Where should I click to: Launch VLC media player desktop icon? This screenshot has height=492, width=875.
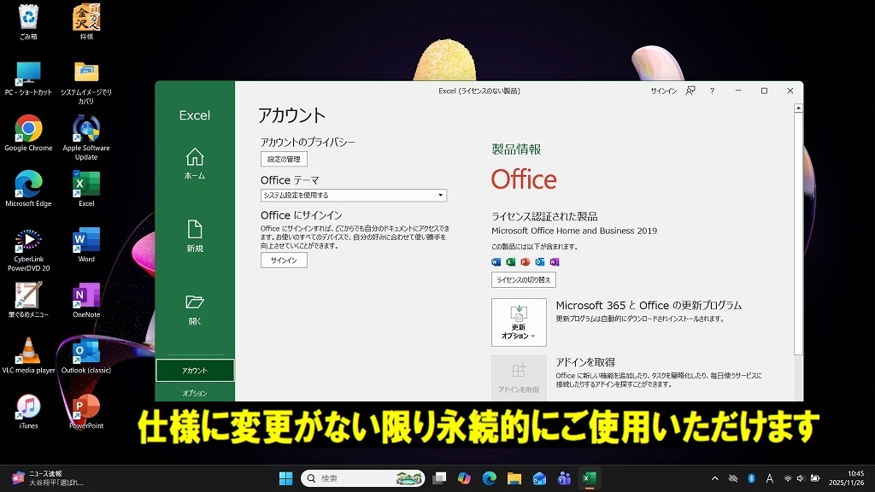pyautogui.click(x=28, y=355)
